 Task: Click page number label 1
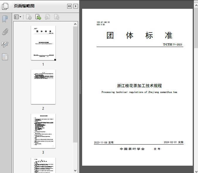[43, 65]
